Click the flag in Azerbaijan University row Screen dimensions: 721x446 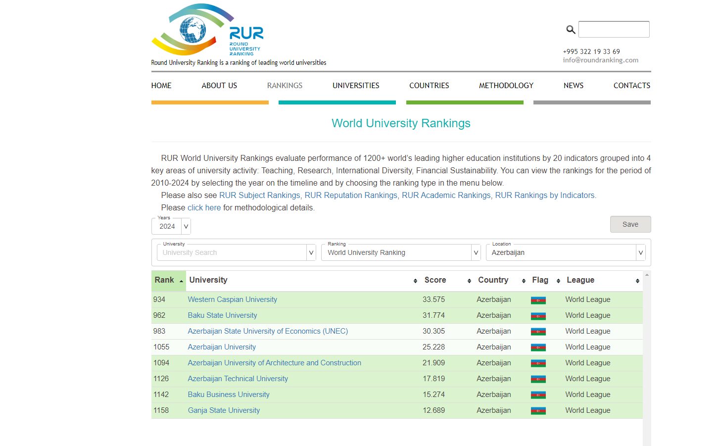538,347
